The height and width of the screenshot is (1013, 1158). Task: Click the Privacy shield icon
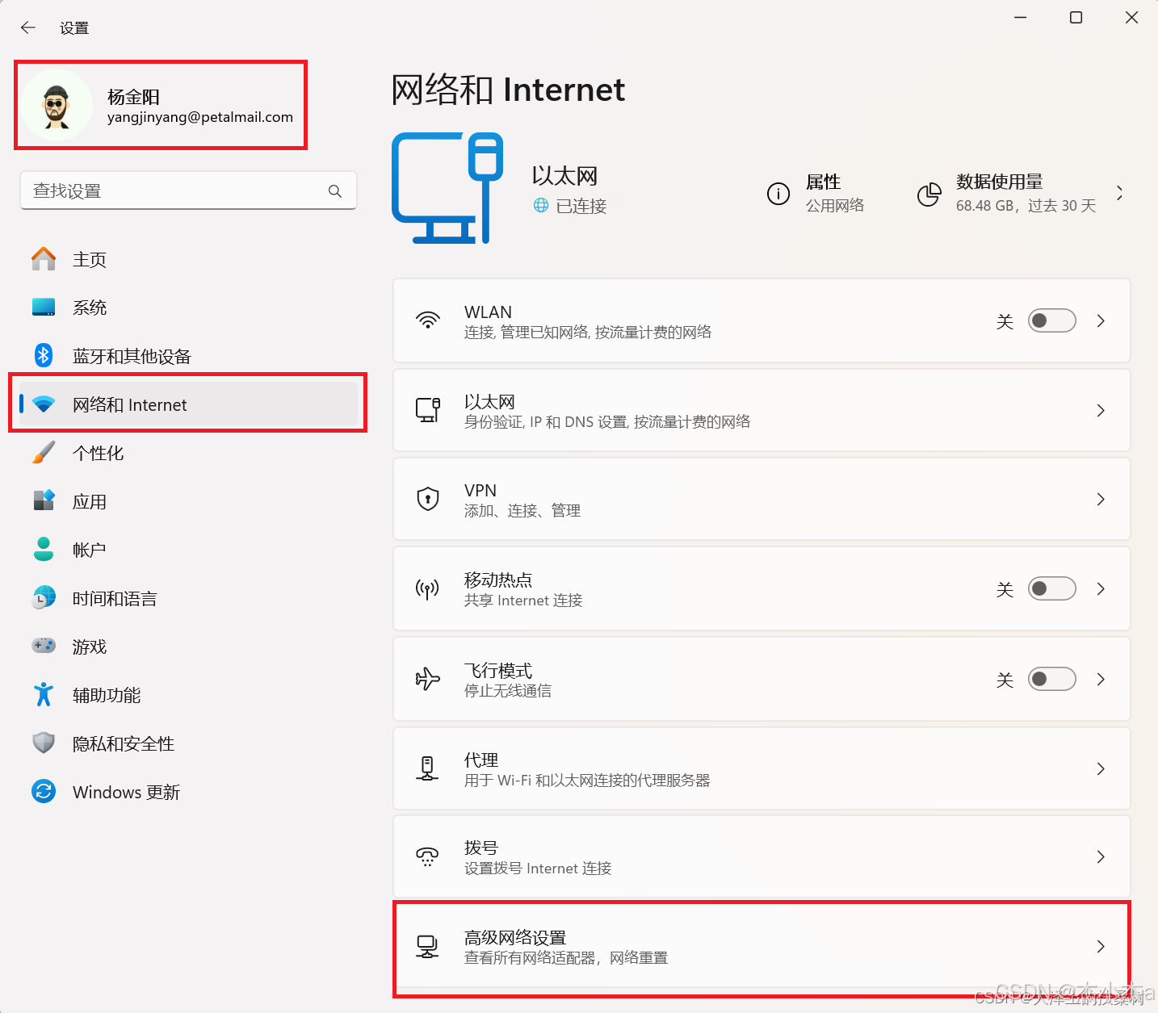[x=44, y=743]
